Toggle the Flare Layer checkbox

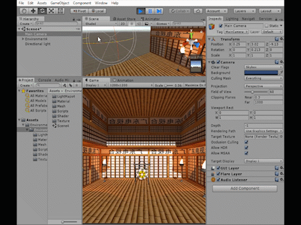point(218,174)
